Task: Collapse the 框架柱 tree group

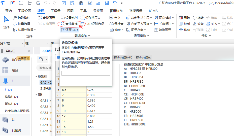Action: (37, 77)
